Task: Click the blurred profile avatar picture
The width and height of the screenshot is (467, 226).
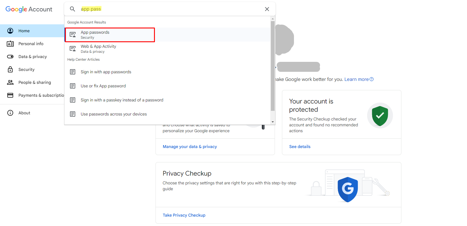Action: pyautogui.click(x=284, y=40)
